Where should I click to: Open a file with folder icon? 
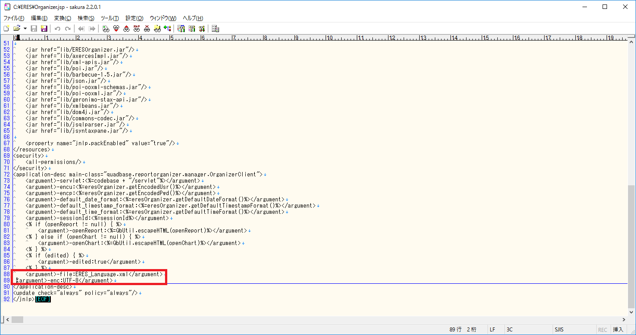pyautogui.click(x=17, y=29)
